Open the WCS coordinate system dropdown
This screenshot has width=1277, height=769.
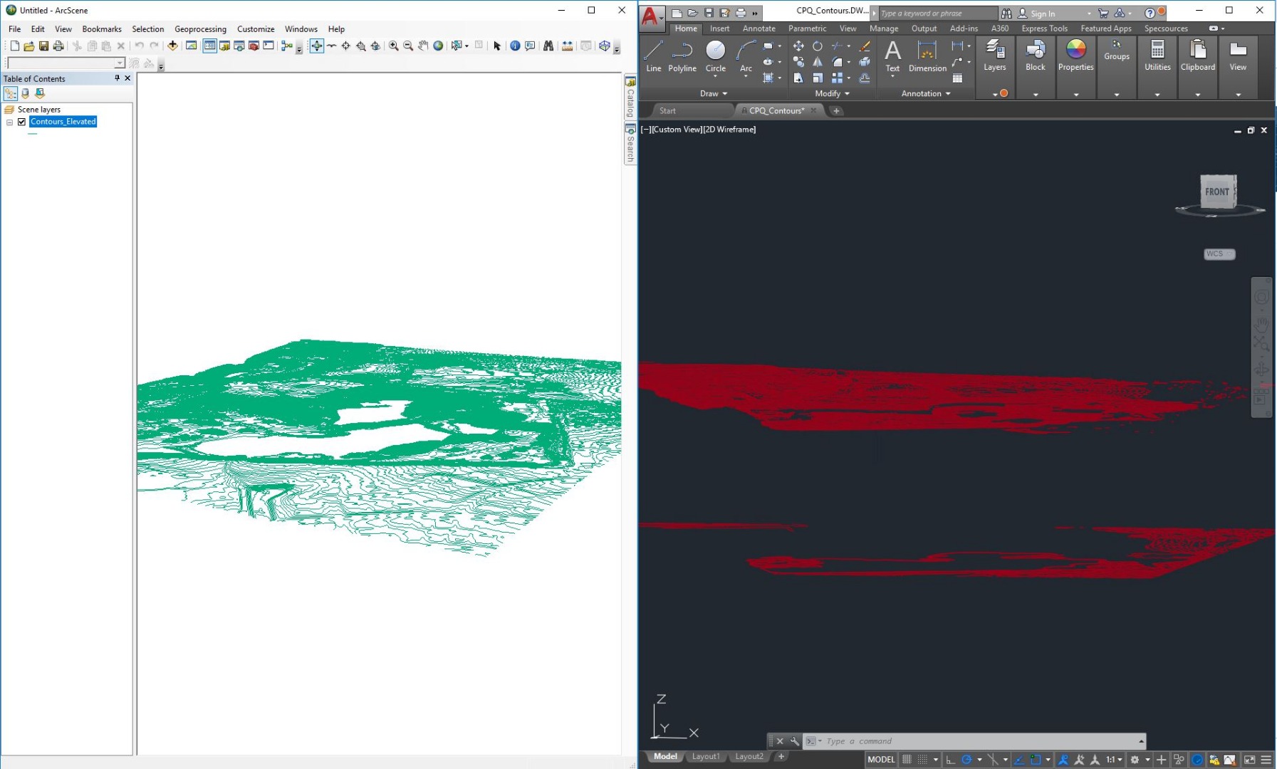[1219, 254]
